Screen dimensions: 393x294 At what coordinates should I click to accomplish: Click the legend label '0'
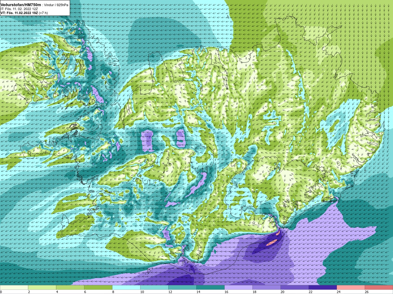(1, 292)
